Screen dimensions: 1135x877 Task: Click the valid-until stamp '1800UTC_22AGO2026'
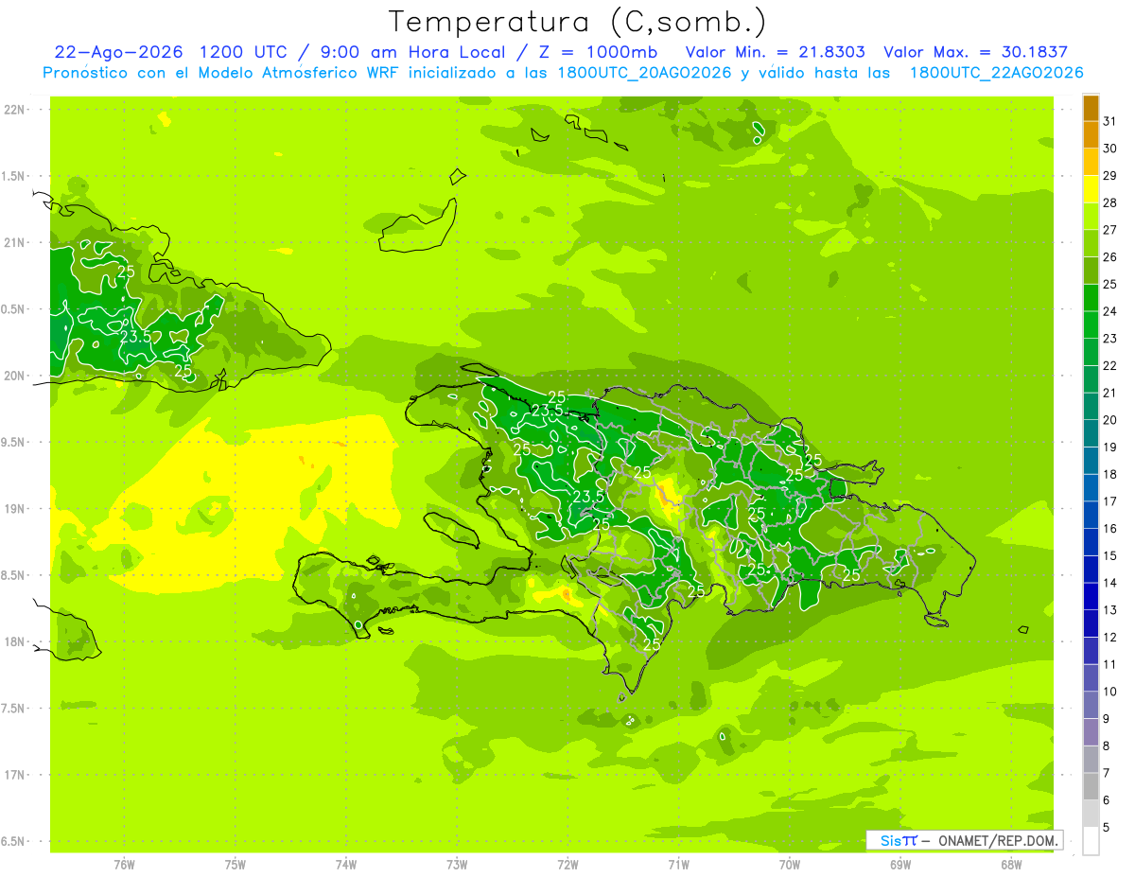tap(996, 73)
